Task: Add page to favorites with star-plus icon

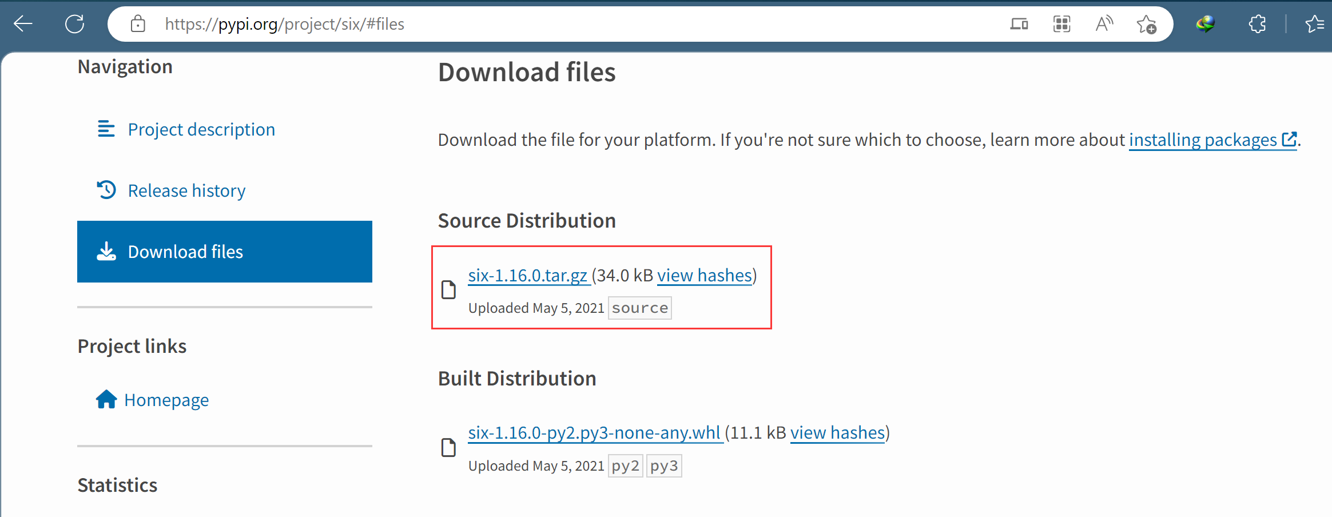Action: tap(1146, 24)
